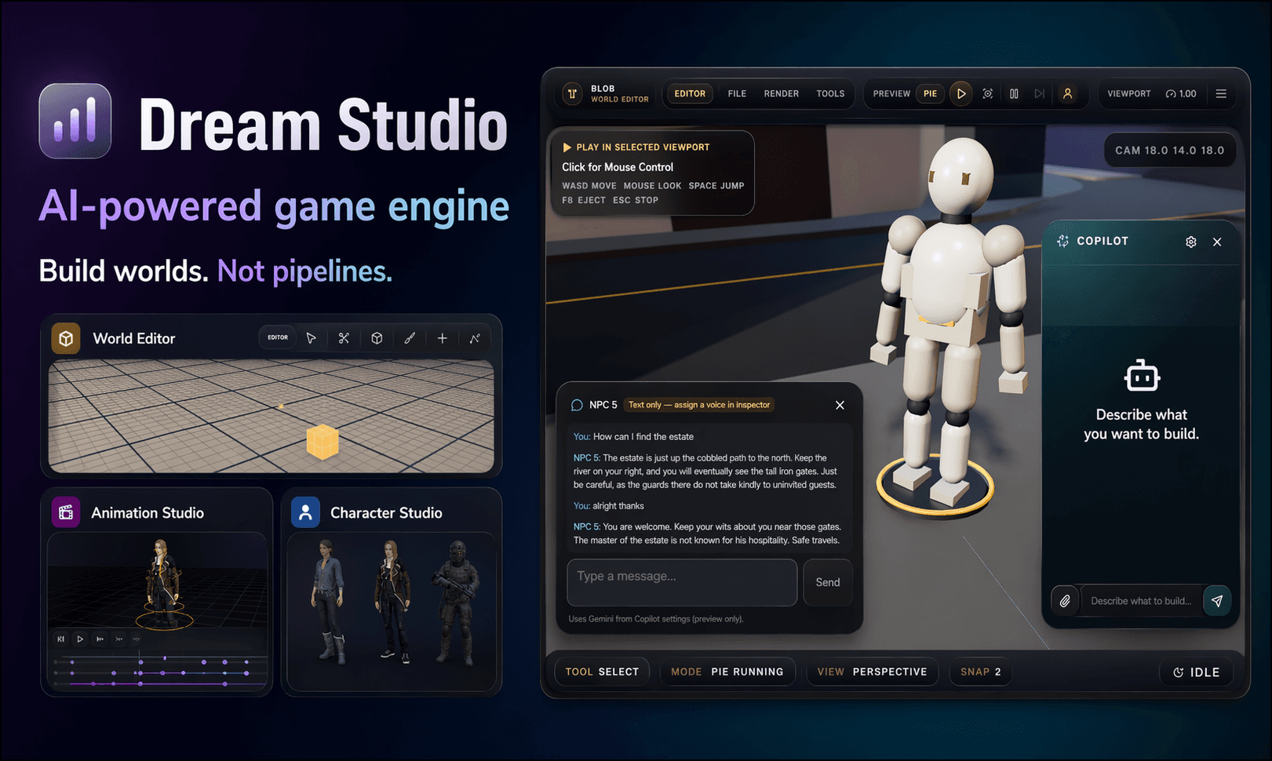Open the TOOL SELECT chooser in the status bar
The height and width of the screenshot is (761, 1272).
(x=602, y=672)
